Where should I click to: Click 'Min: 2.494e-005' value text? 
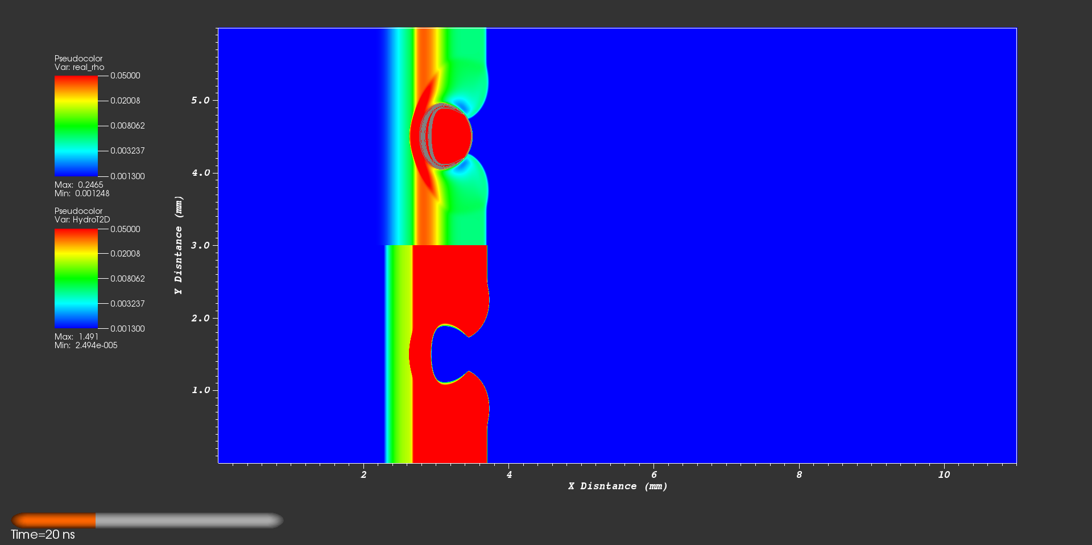tap(86, 345)
